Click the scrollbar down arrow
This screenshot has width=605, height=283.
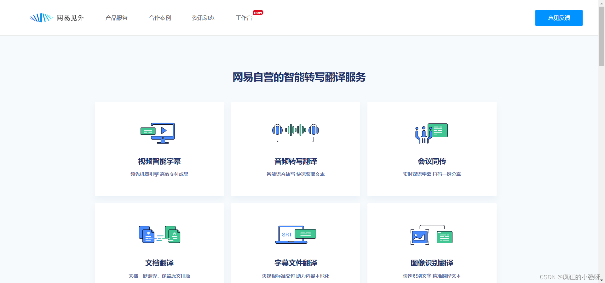[x=602, y=280]
